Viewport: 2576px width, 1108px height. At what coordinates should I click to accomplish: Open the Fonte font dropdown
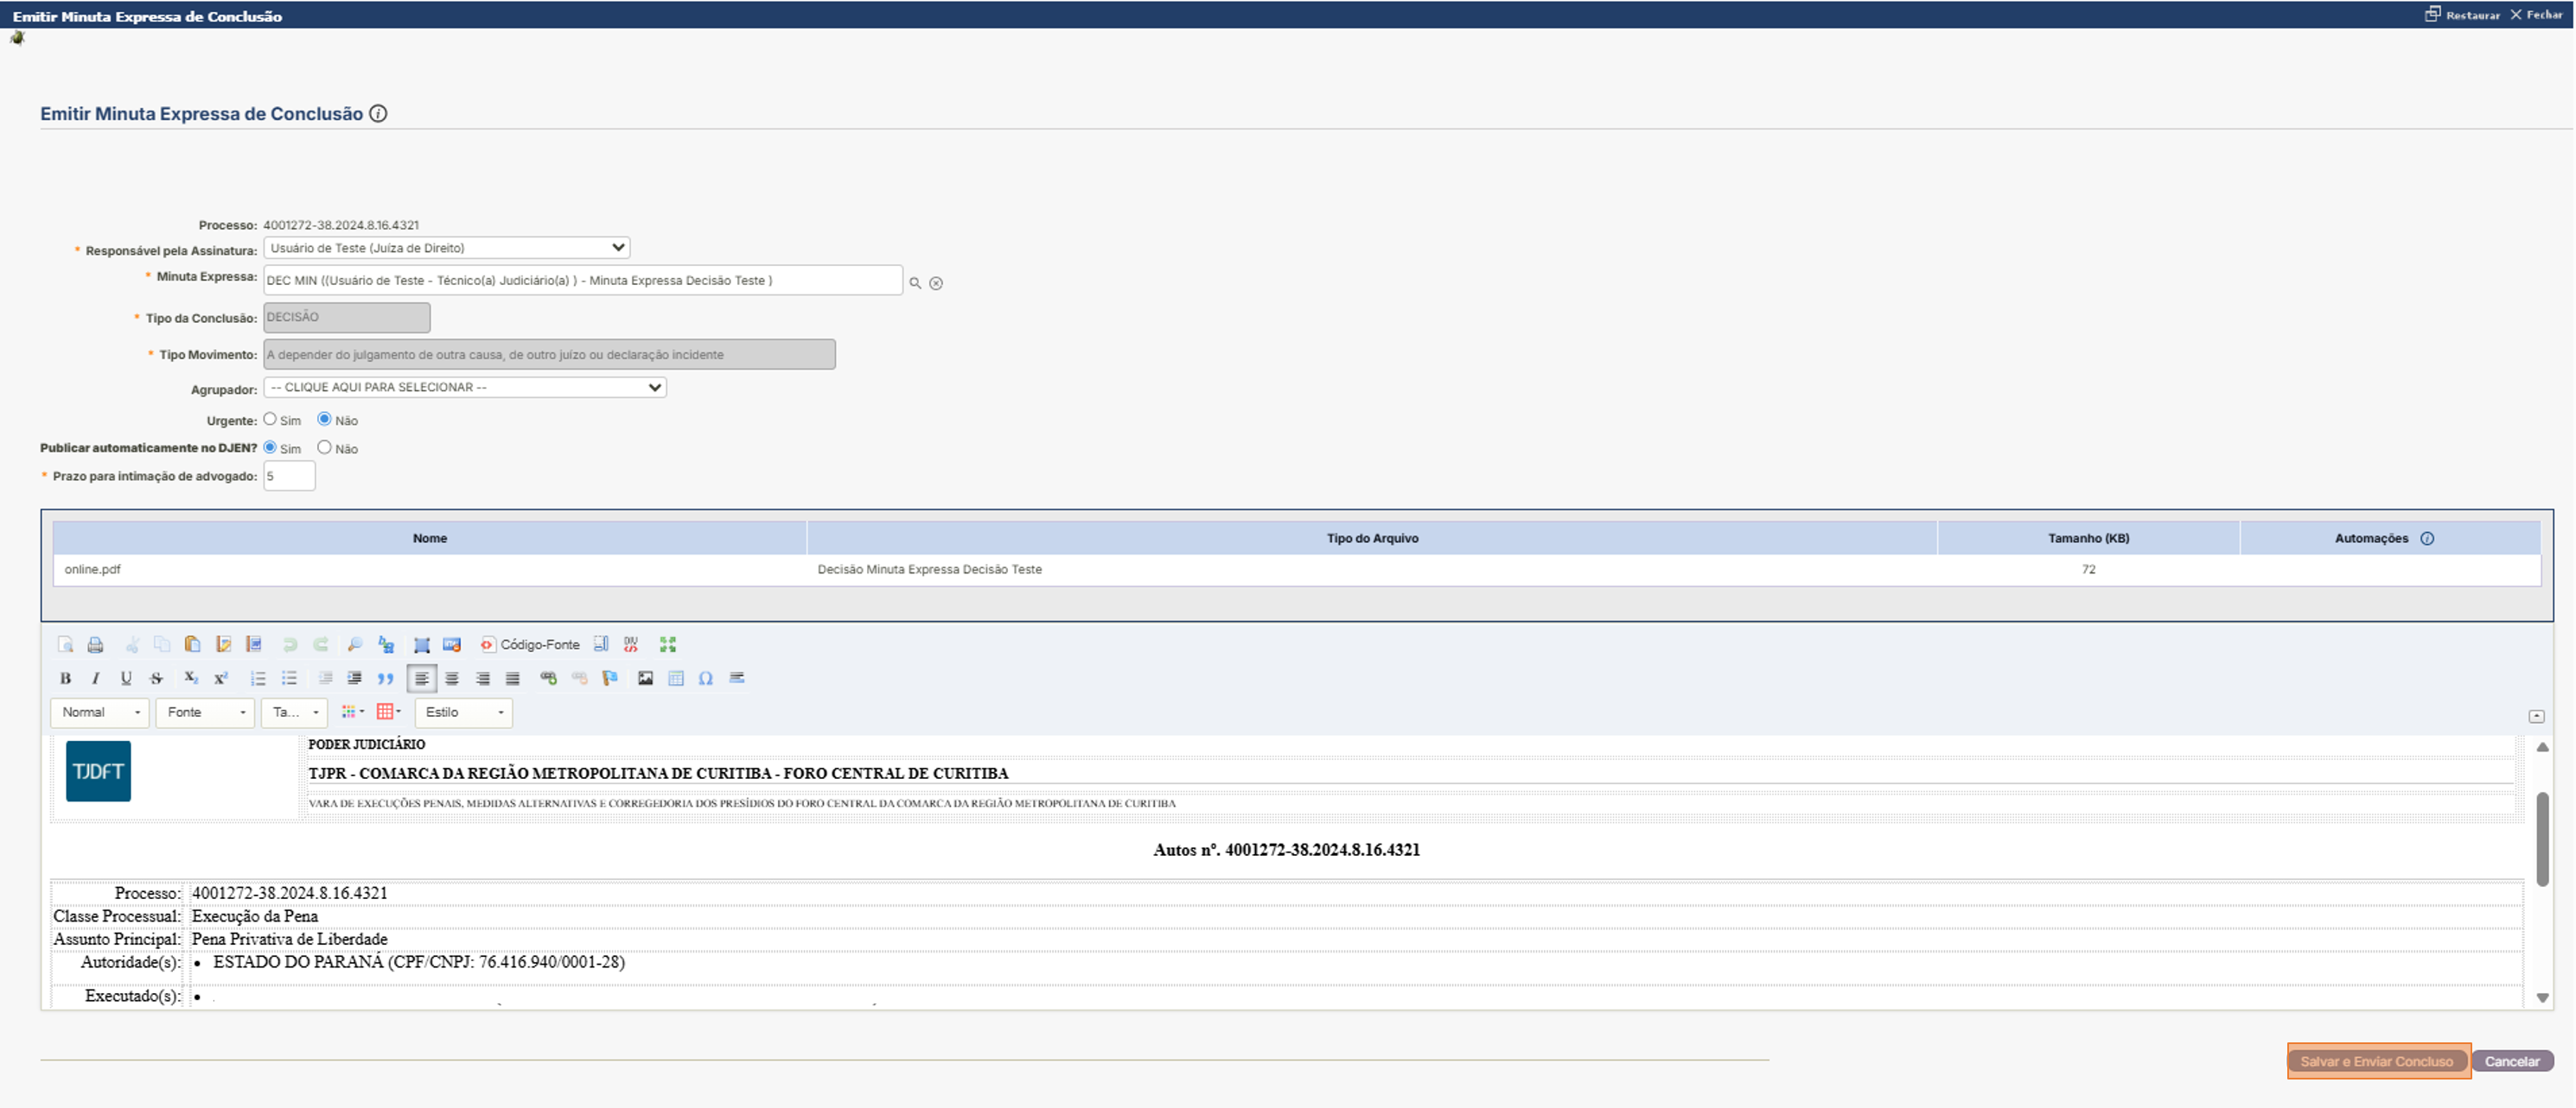[205, 712]
